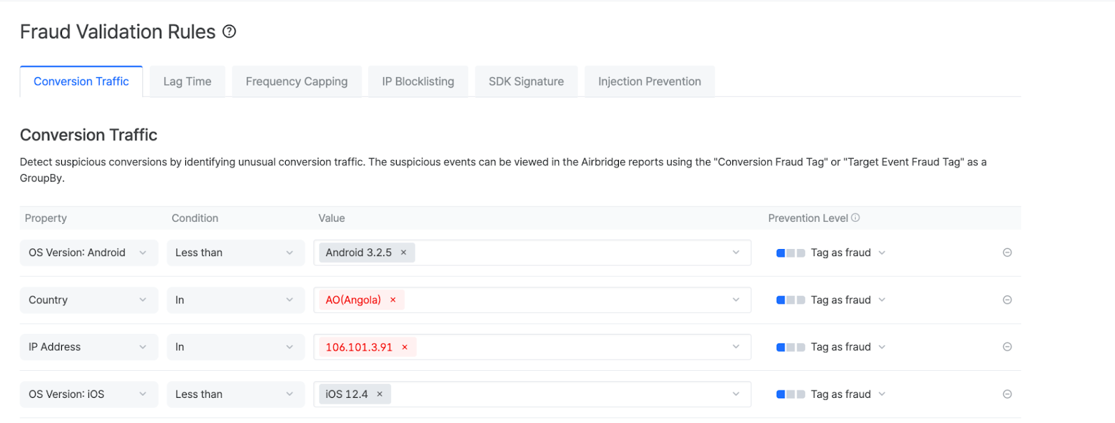Switch to the Lag Time tab
The width and height of the screenshot is (1115, 423).
pos(187,81)
